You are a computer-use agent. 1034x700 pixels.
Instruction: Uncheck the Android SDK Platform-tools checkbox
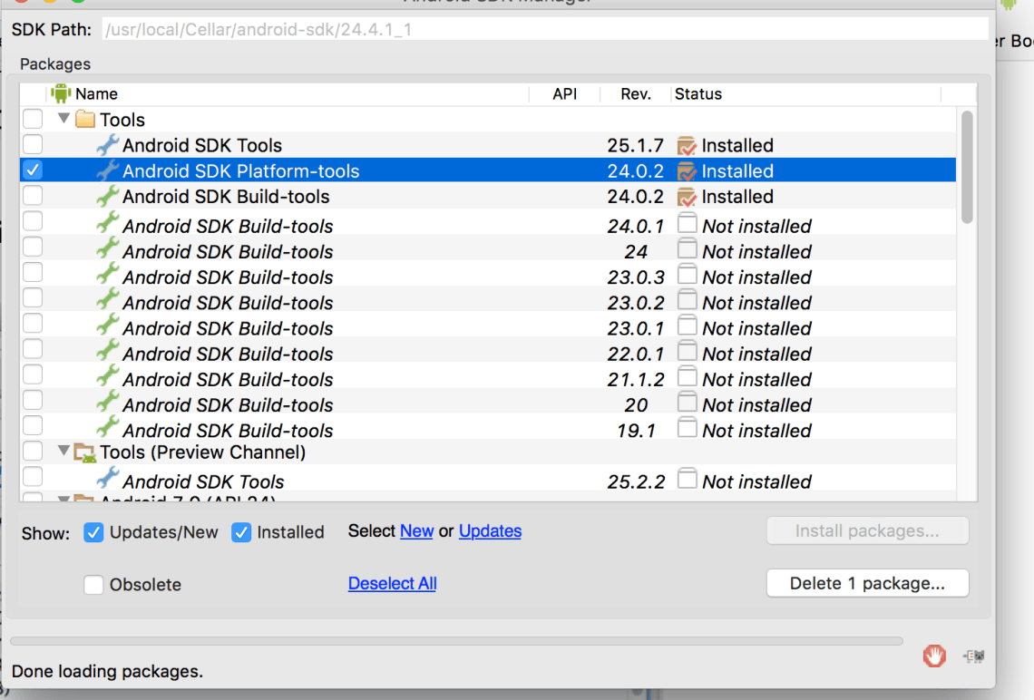[33, 170]
